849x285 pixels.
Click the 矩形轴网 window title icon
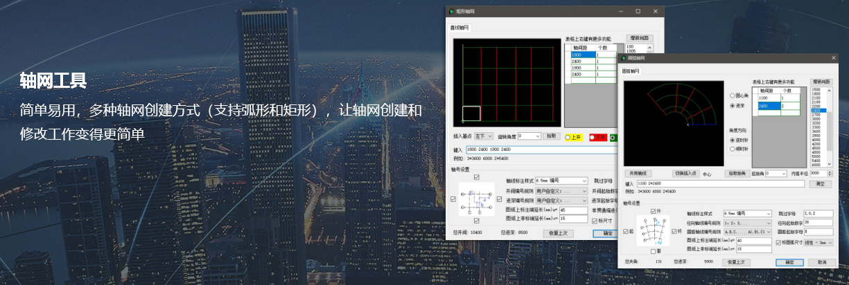coord(453,12)
